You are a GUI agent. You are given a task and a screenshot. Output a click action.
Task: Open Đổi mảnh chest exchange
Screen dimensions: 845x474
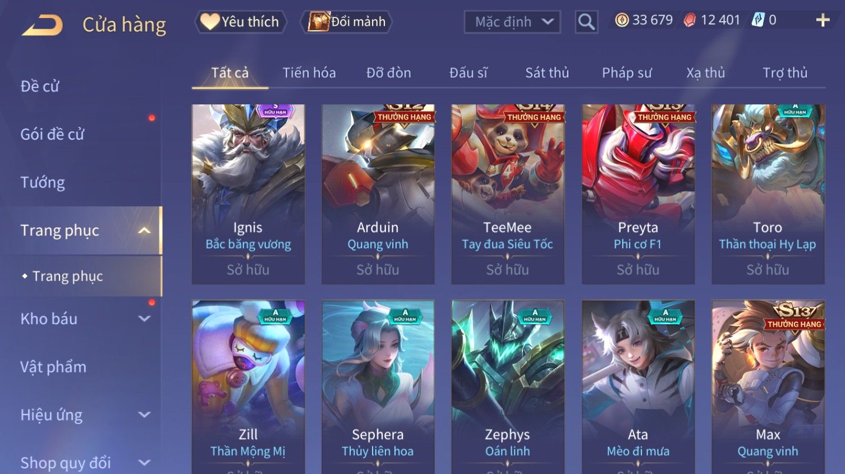[346, 22]
